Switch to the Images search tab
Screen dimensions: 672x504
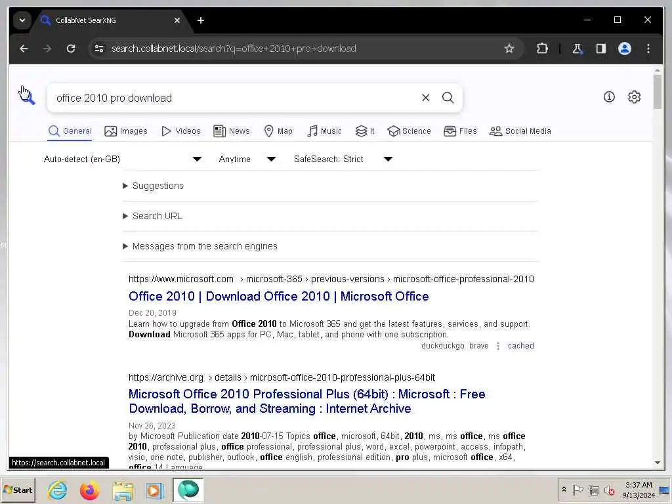(126, 131)
